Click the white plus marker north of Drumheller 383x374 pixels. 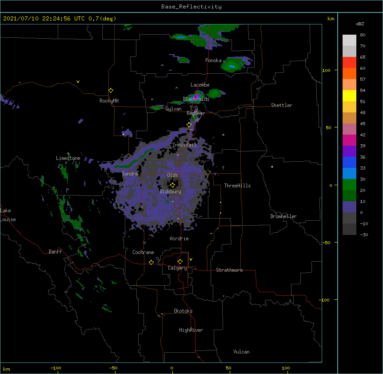(x=272, y=167)
